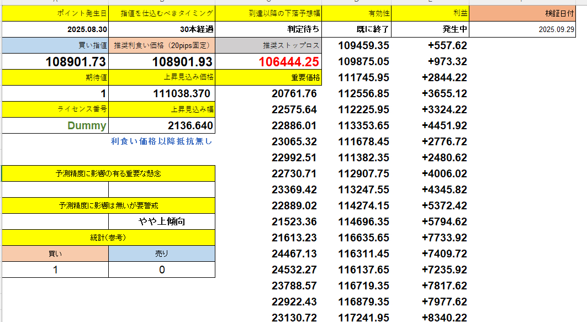587x322 pixels.
Task: Select the red stop loss value 106444.25
Action: coord(268,62)
